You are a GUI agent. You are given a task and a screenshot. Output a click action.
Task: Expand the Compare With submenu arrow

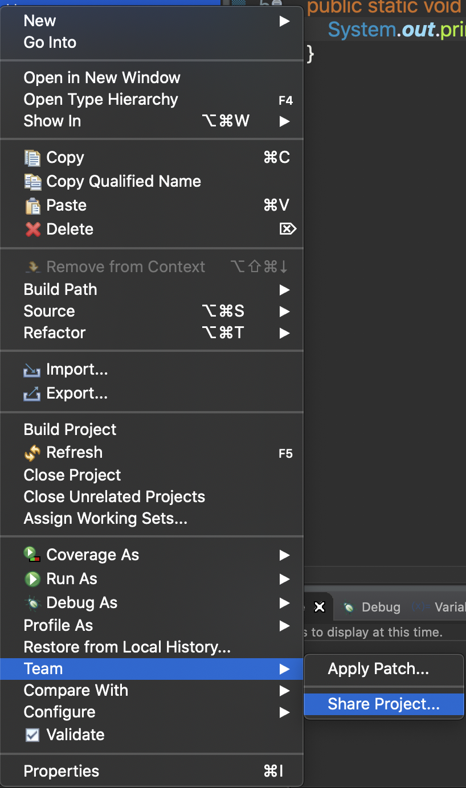tap(284, 691)
